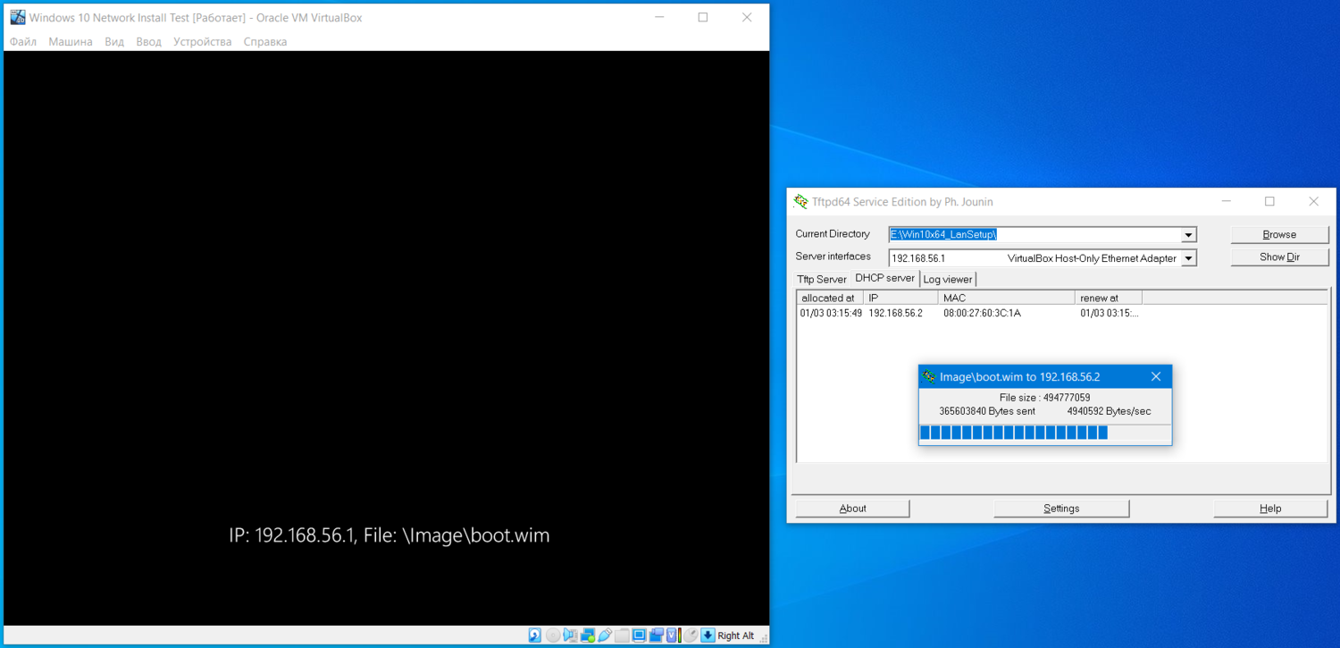Click the MAC column header in DHCP list

[x=1007, y=298]
